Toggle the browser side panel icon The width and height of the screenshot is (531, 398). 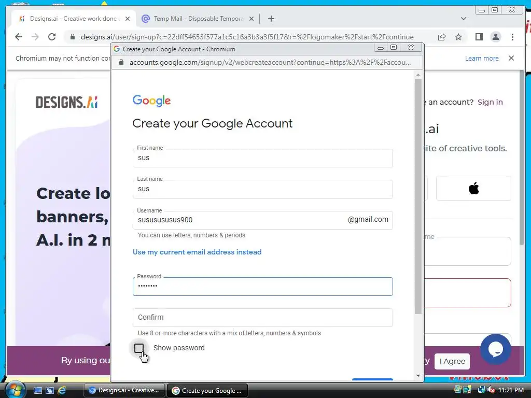(479, 37)
